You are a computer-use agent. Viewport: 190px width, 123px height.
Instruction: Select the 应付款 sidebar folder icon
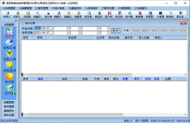(10, 88)
